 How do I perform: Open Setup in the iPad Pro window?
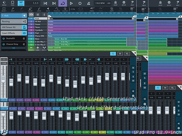coord(169,3)
